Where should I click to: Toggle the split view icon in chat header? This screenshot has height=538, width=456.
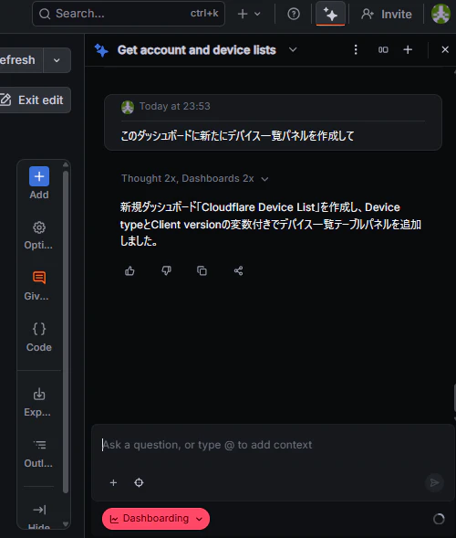click(383, 50)
